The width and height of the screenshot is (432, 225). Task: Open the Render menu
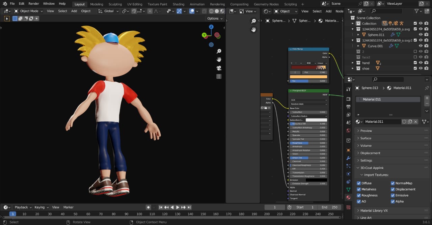pyautogui.click(x=34, y=4)
